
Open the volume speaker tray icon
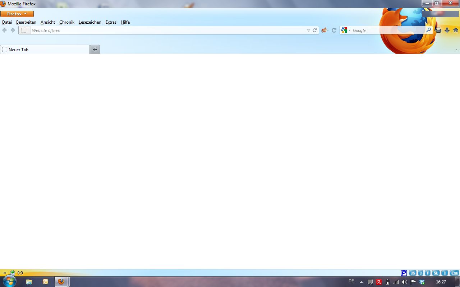point(405,282)
